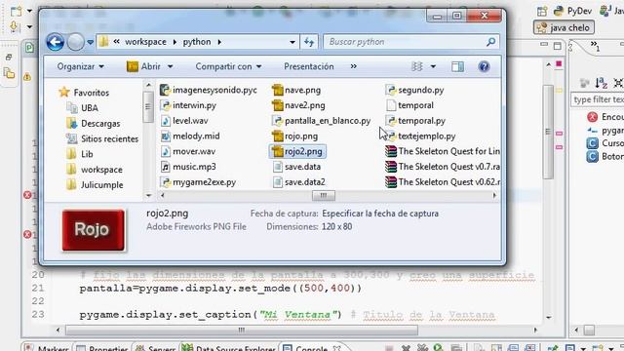The width and height of the screenshot is (624, 351).
Task: Change the view with the views icon
Action: click(x=416, y=66)
